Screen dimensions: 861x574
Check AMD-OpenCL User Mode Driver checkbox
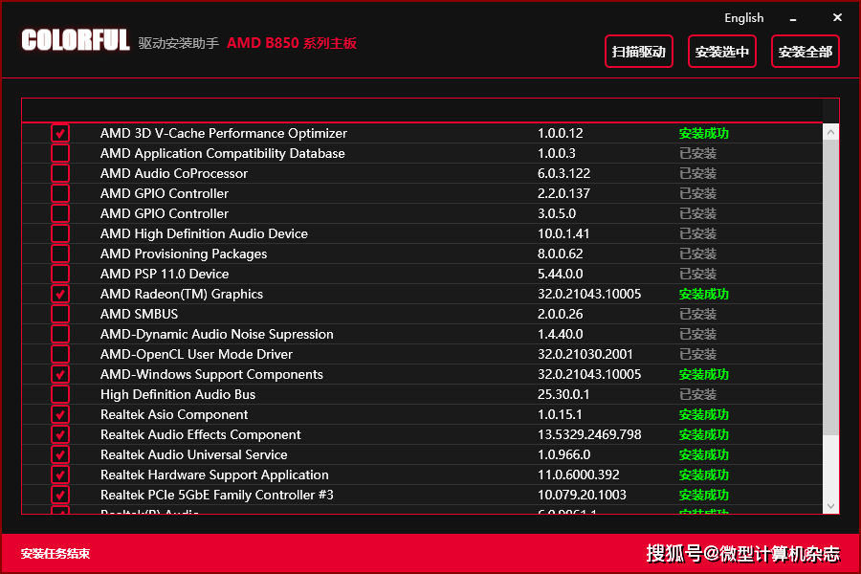(60, 354)
